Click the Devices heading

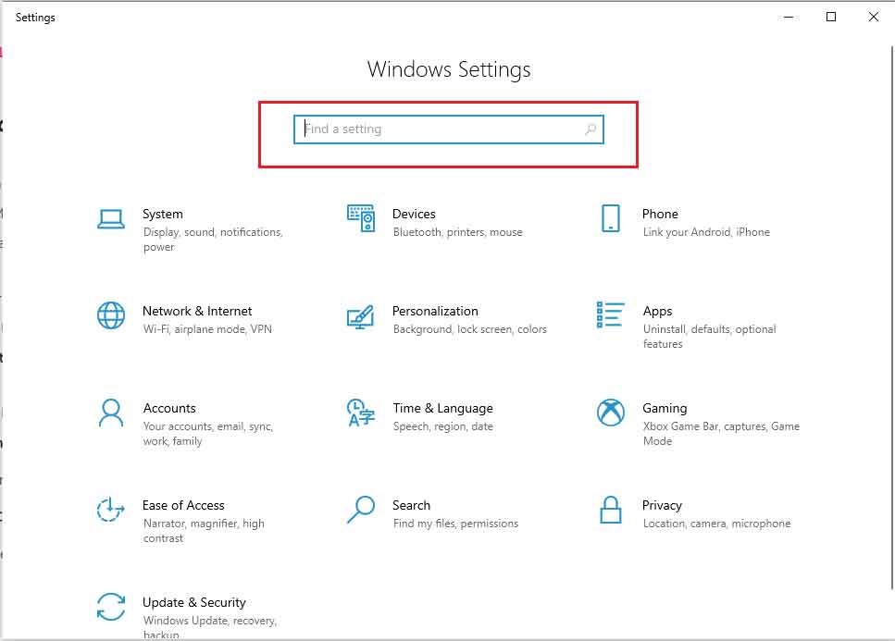click(x=414, y=214)
